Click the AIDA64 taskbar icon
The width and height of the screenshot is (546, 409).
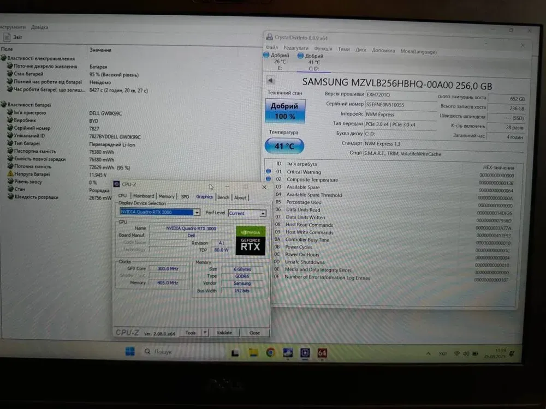(322, 353)
